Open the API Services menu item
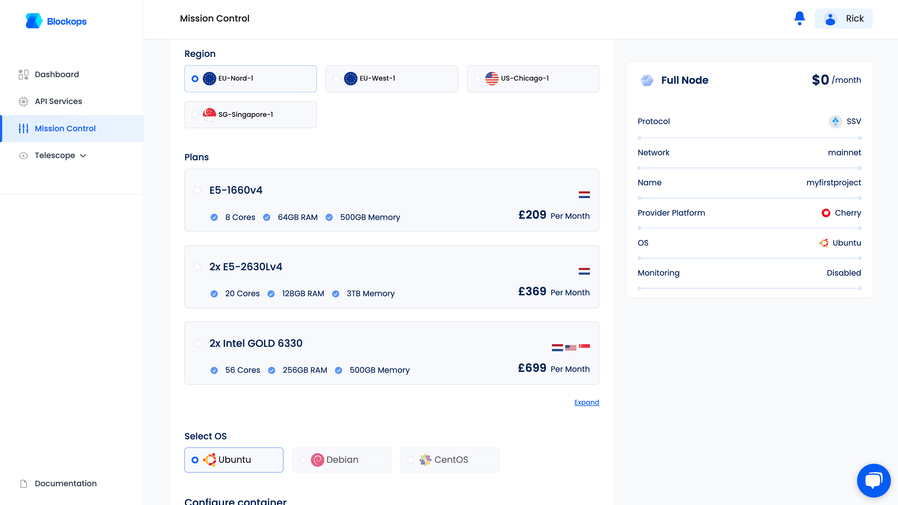The width and height of the screenshot is (898, 505). click(x=72, y=101)
